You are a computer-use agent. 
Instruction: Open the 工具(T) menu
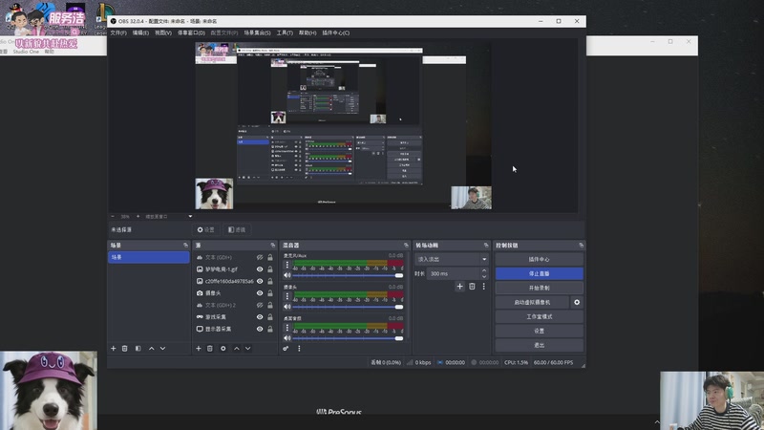285,32
